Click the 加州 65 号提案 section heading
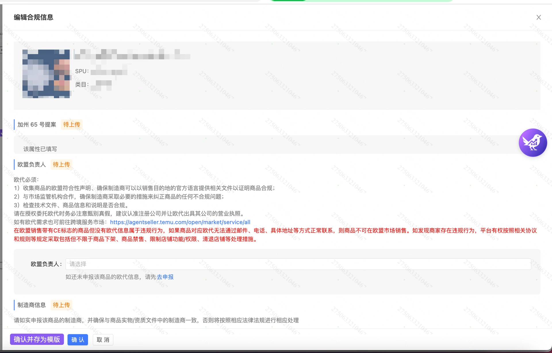This screenshot has height=353, width=552. point(37,125)
